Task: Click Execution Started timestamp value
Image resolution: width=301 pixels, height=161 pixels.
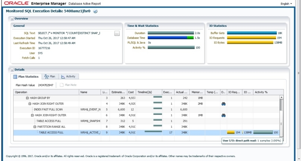Action: (57, 38)
